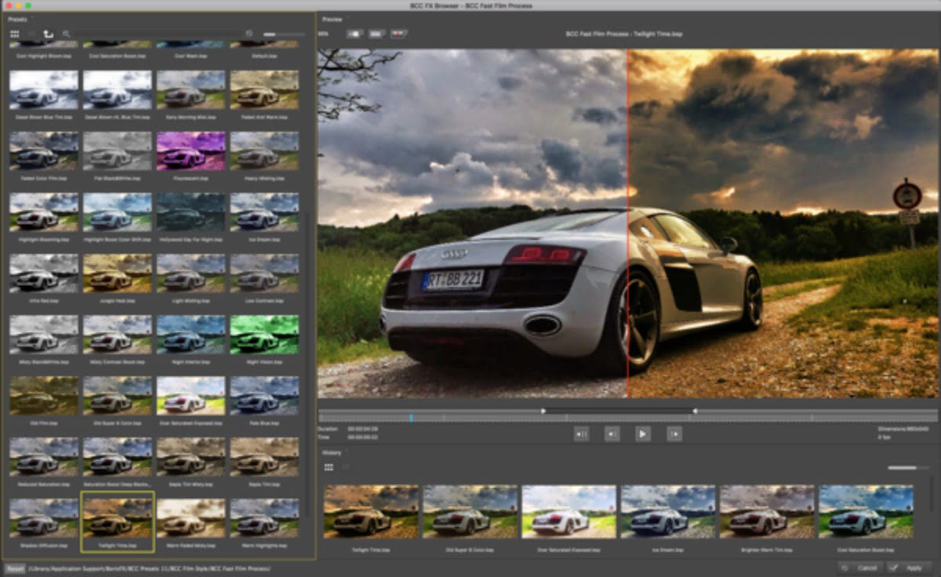This screenshot has width=941, height=577.
Task: Select Low Contrast preset thumbnail
Action: click(264, 273)
